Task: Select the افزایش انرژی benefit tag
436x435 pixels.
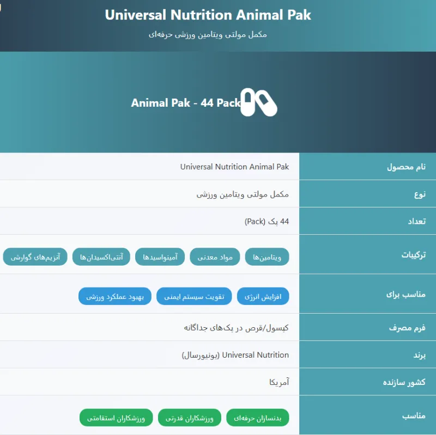Action: [263, 296]
